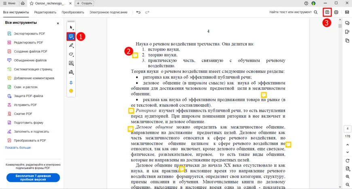Open sticky note over 'практически' word
This screenshot has height=189, width=352.
pos(182,169)
